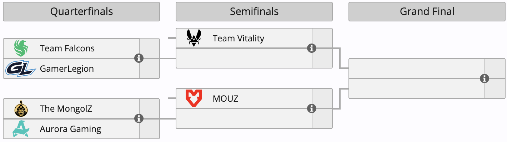
Task: Open info for Falcons vs GamerLegion match
Action: (139, 58)
